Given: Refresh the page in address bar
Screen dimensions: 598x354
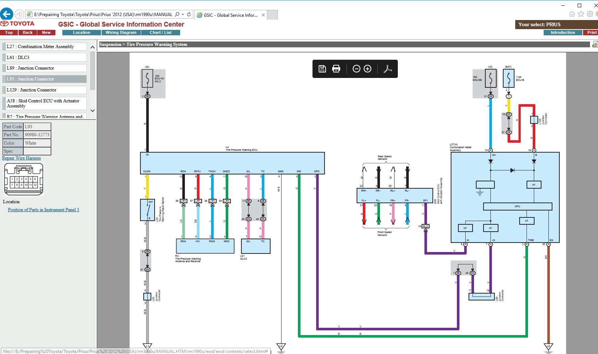Looking at the screenshot, I should pos(189,15).
